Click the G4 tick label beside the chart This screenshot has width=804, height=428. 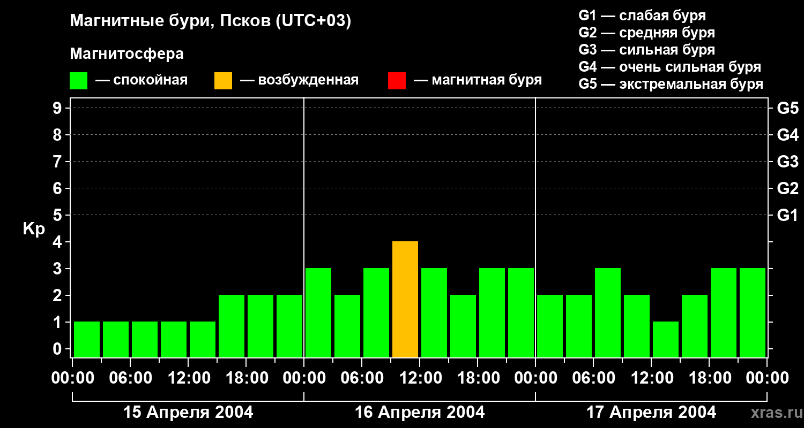tap(788, 135)
